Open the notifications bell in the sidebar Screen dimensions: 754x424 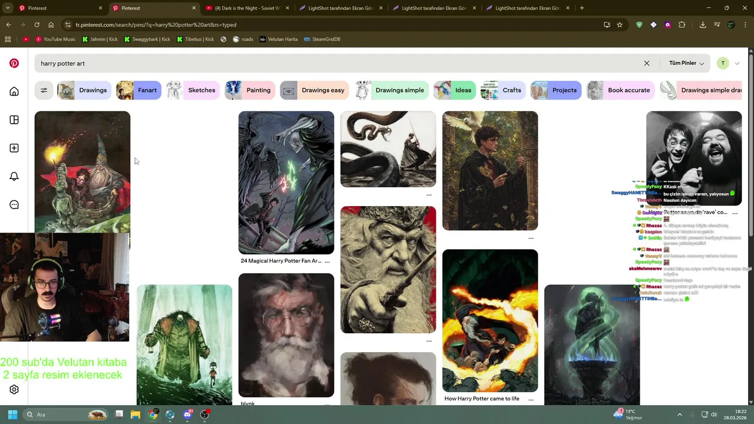14,176
